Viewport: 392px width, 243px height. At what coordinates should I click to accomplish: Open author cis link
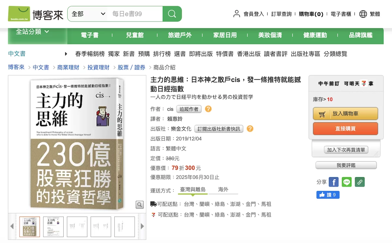(x=170, y=109)
